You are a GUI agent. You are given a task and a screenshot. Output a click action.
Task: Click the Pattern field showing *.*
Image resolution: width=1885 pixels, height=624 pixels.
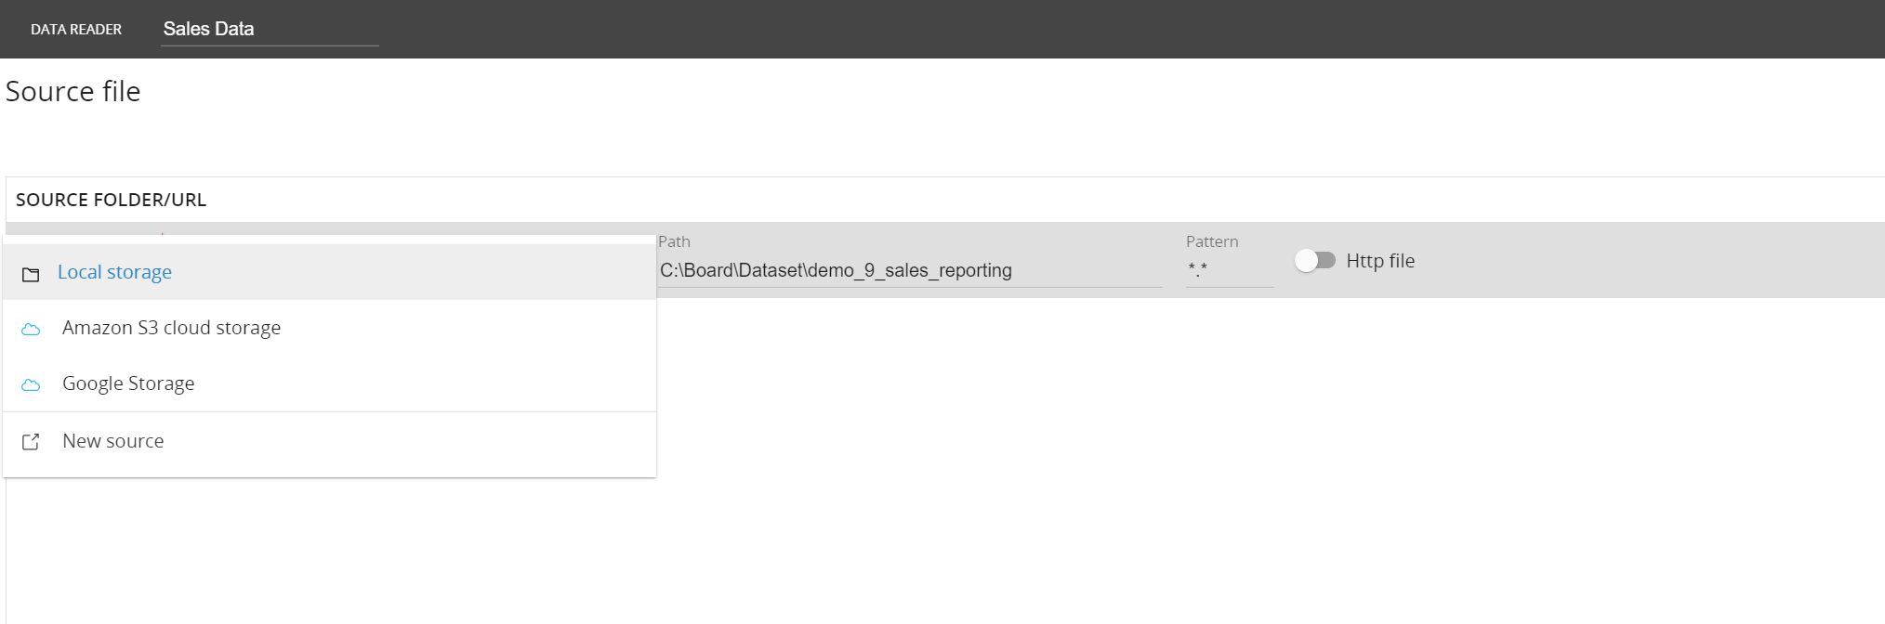tap(1229, 270)
